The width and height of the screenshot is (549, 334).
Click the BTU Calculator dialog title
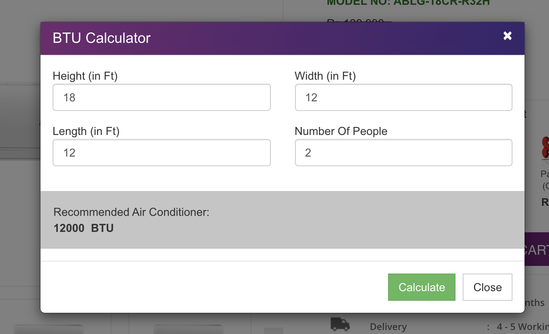(x=102, y=38)
